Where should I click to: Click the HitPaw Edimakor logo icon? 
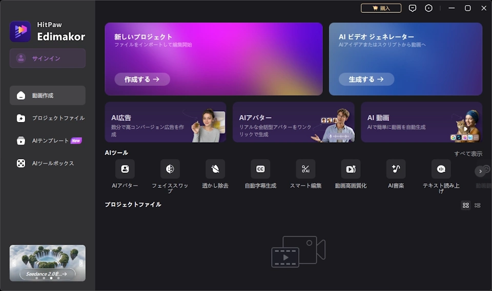click(20, 31)
